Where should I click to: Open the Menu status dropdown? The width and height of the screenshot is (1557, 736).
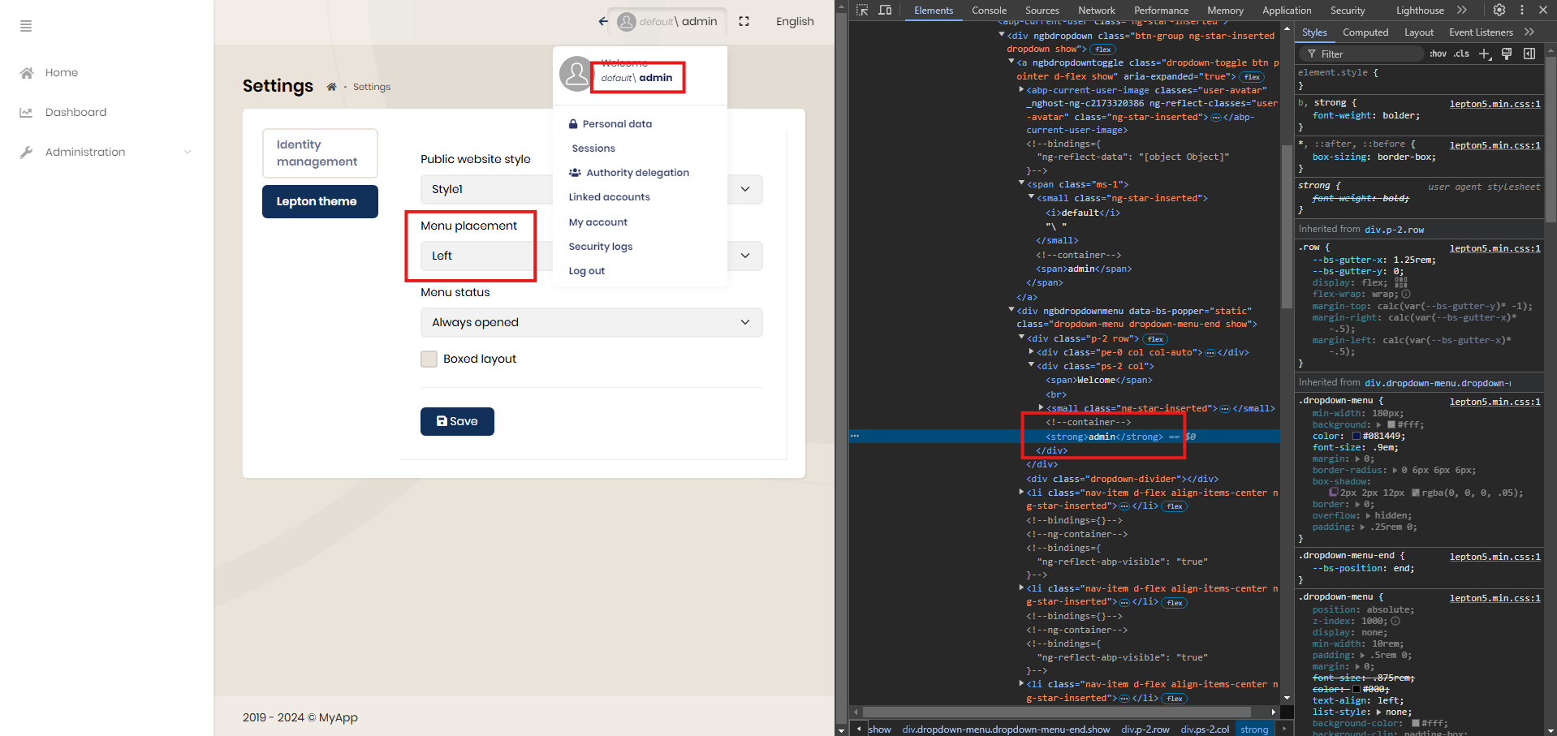[591, 322]
